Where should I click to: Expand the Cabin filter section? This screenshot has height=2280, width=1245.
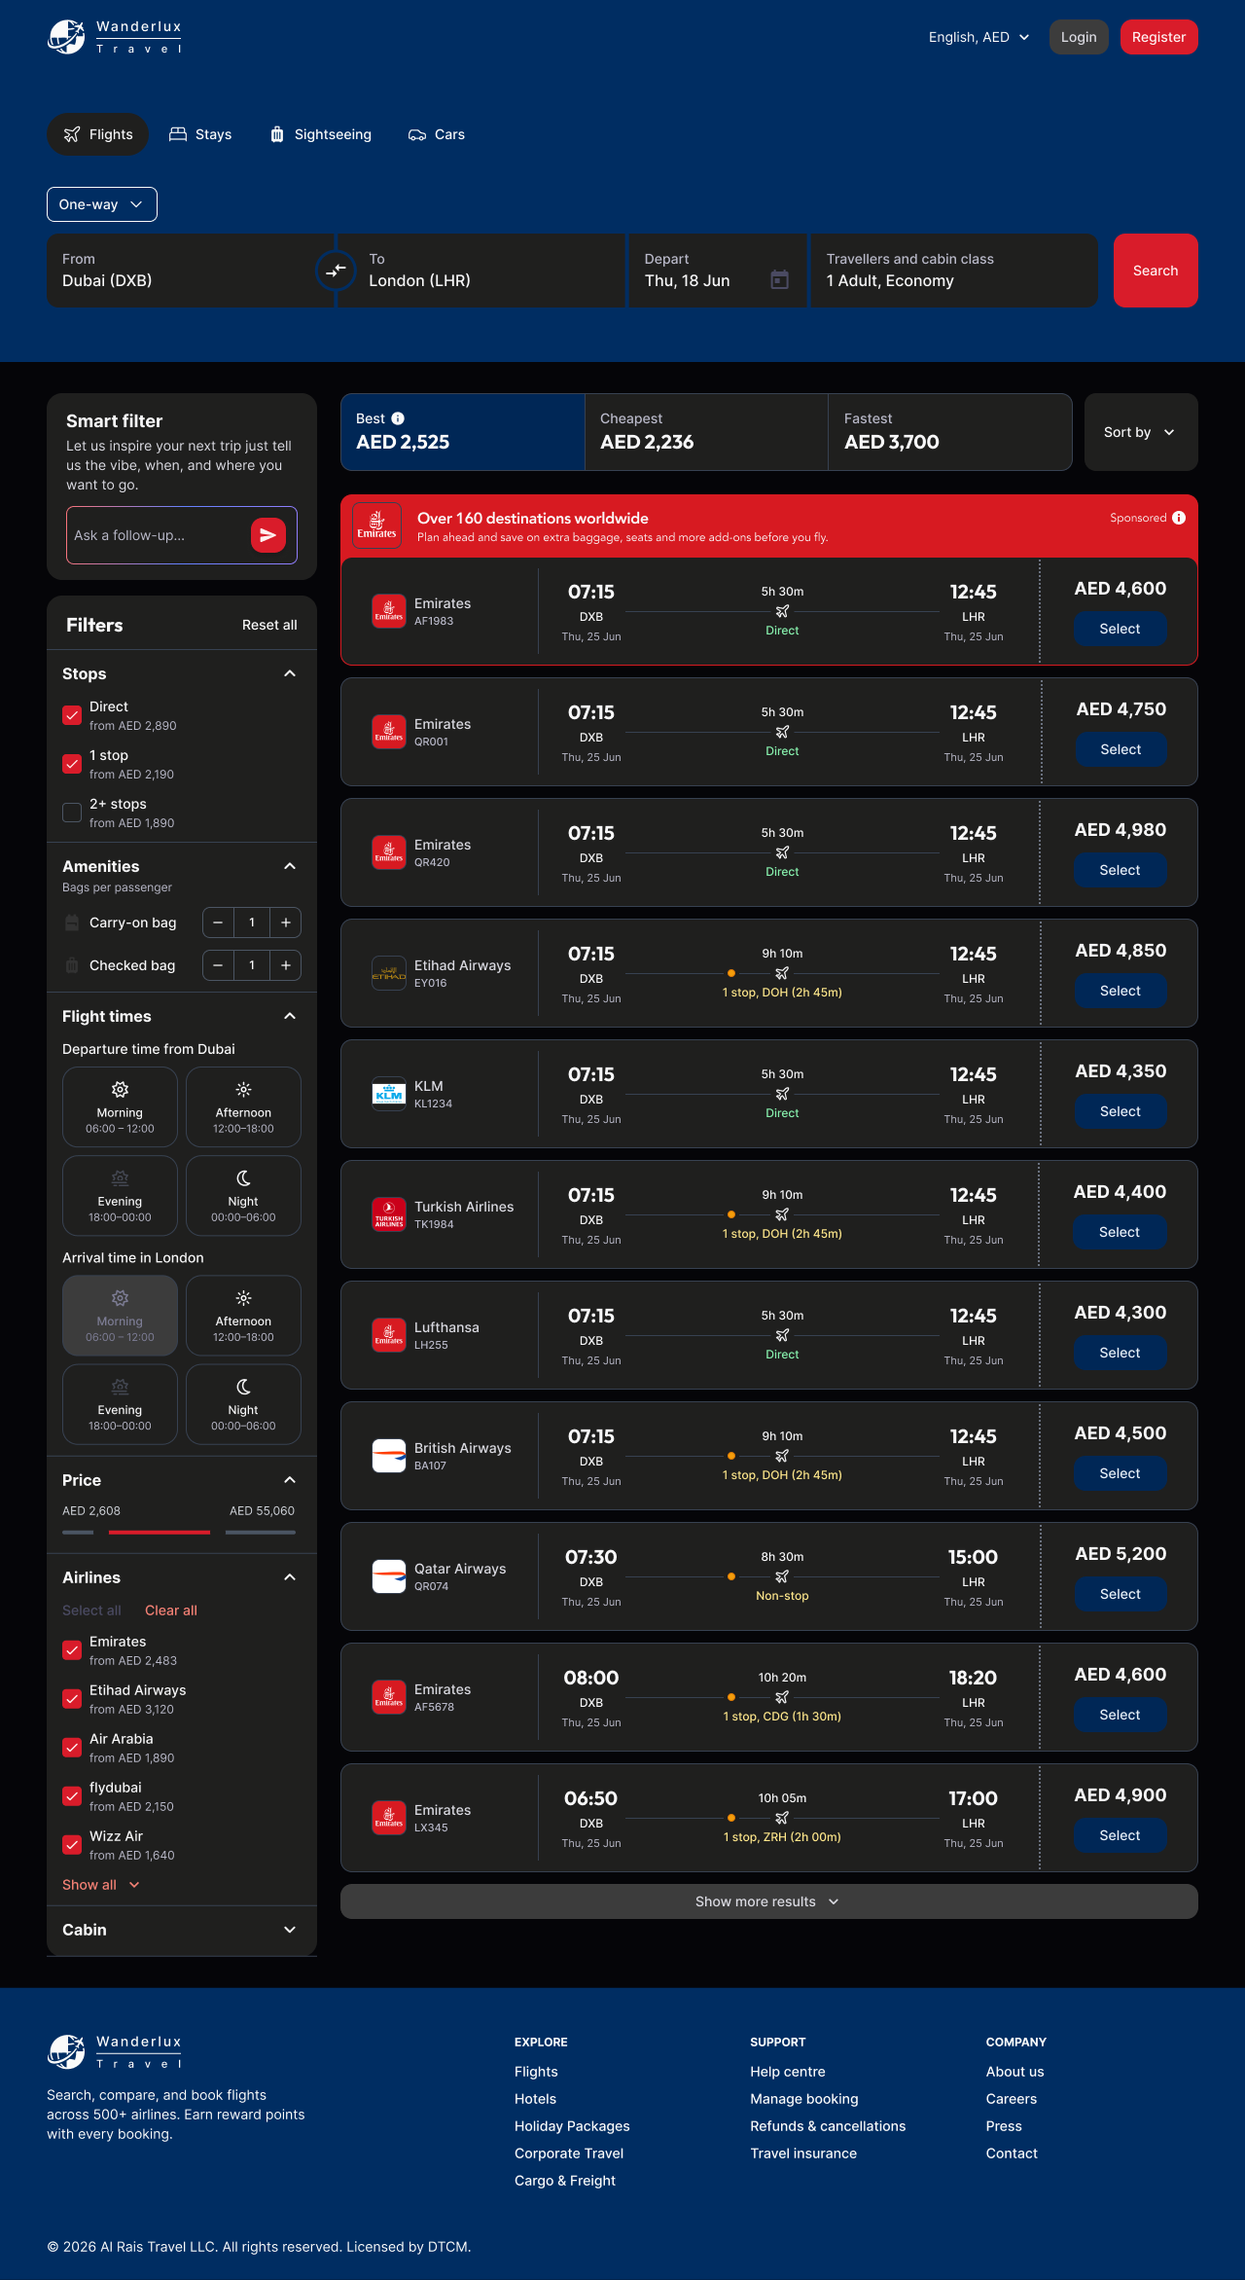pos(290,1930)
